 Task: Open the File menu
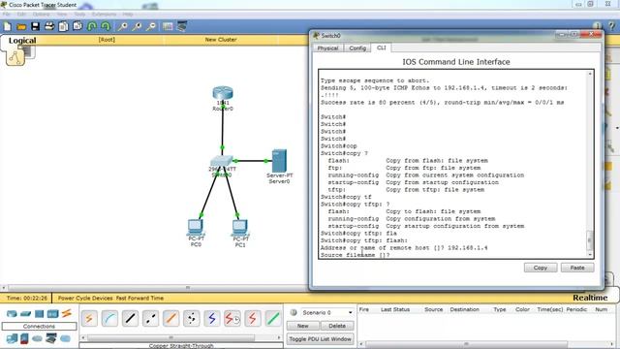point(7,15)
